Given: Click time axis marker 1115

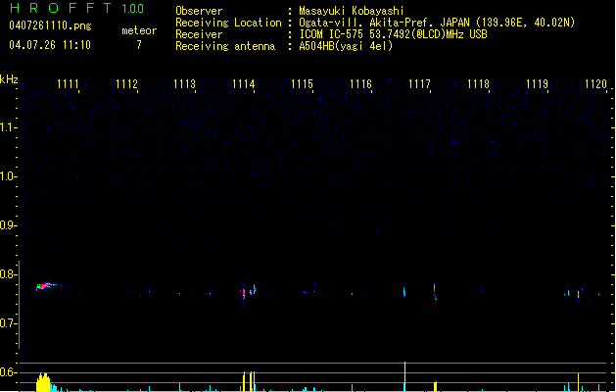Looking at the screenshot, I should click(302, 83).
